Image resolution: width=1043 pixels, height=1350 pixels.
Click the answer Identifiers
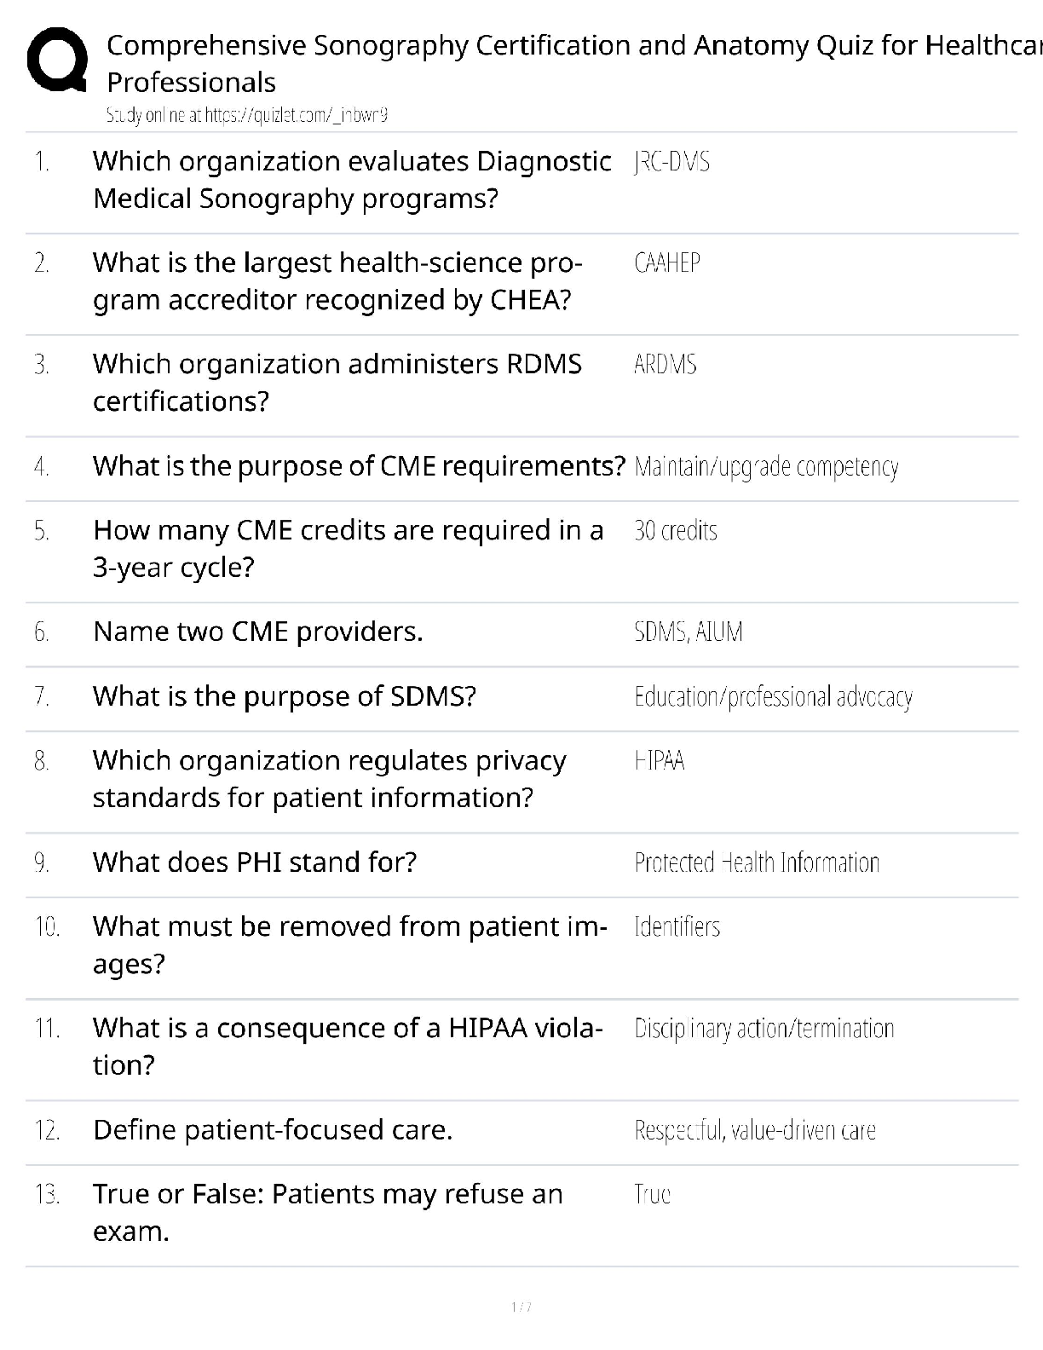[x=677, y=926]
